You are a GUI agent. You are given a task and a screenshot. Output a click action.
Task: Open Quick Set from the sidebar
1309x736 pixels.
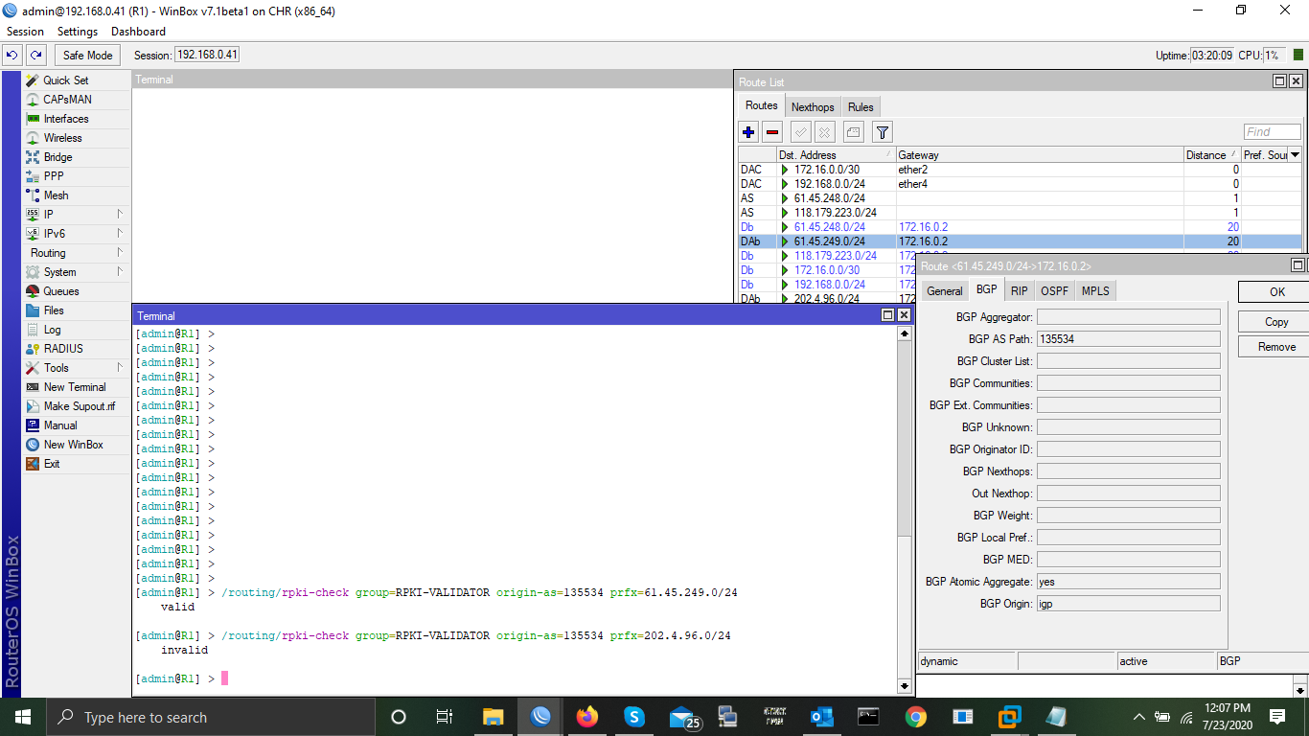65,80
